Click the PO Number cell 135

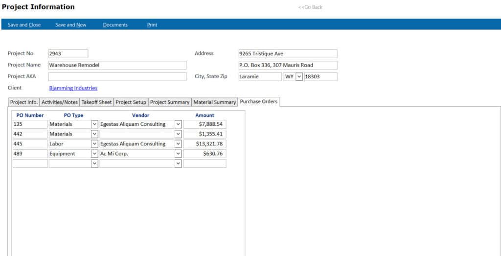point(30,124)
